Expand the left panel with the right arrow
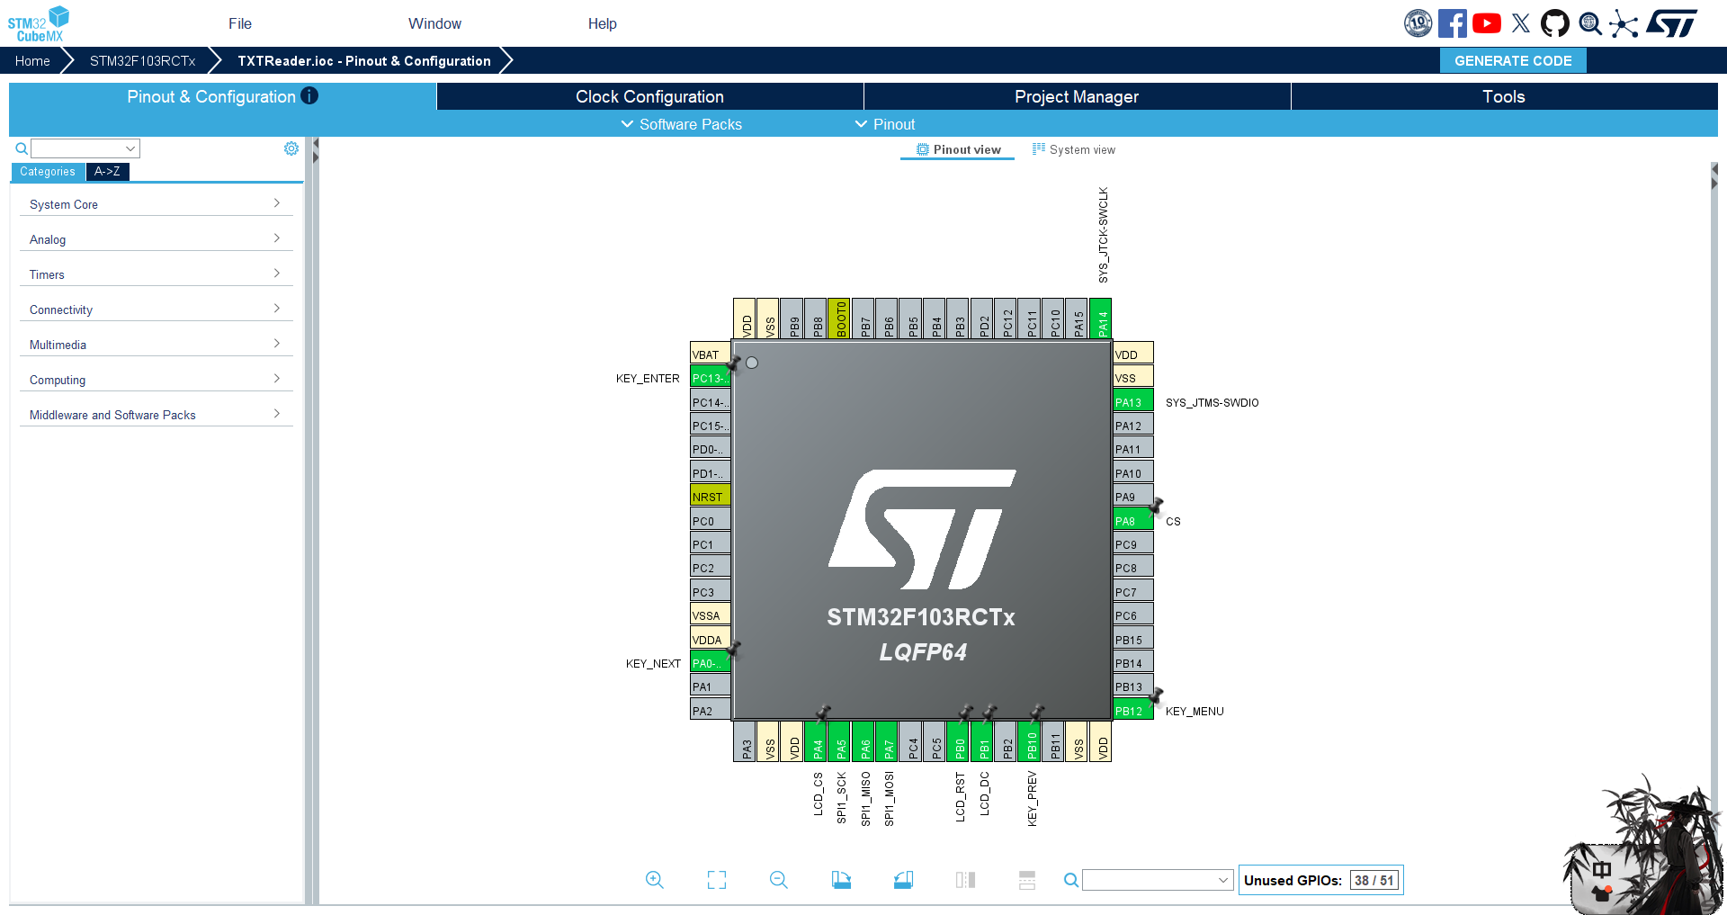1727x915 pixels. (x=316, y=157)
